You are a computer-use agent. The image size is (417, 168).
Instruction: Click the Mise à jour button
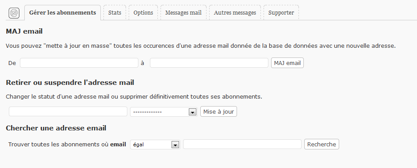click(218, 112)
